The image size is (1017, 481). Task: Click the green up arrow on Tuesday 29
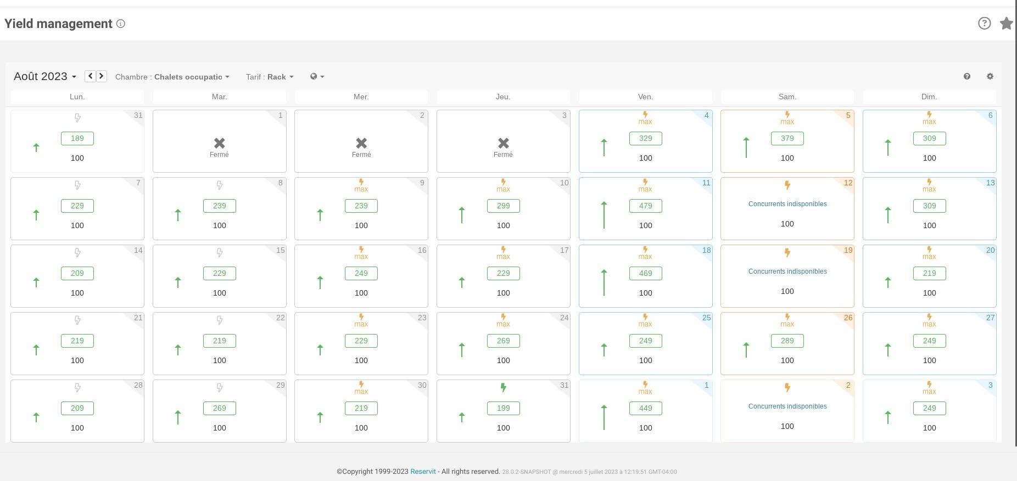(178, 417)
